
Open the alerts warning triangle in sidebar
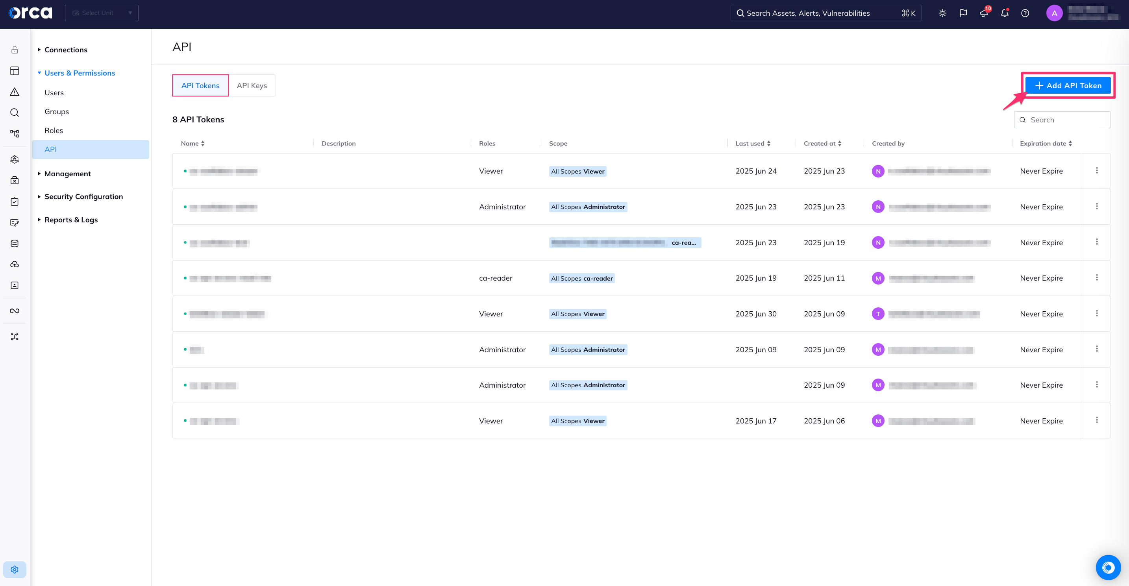point(15,92)
